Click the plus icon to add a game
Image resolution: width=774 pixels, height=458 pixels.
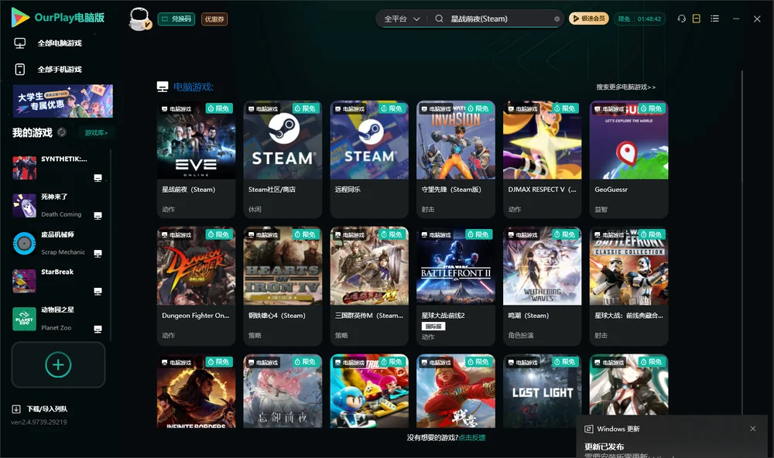pos(58,364)
